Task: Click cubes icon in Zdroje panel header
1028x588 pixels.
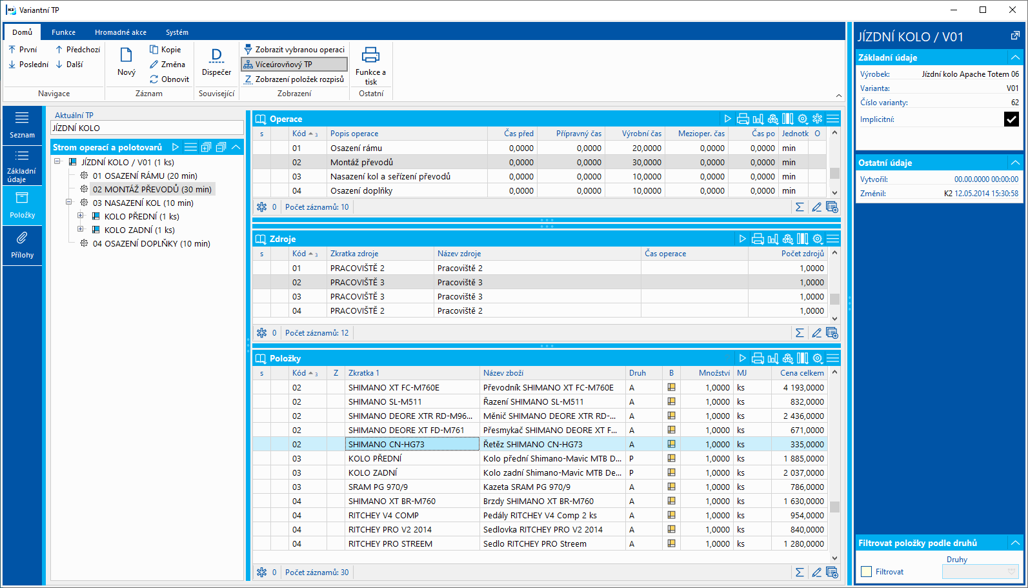Action: click(788, 239)
